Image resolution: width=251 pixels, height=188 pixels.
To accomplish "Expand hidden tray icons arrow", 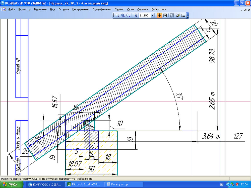I will pos(228,184).
